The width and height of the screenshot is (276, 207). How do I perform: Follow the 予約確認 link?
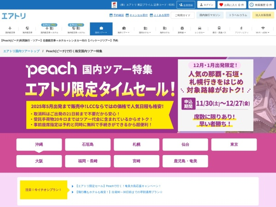click(119, 15)
